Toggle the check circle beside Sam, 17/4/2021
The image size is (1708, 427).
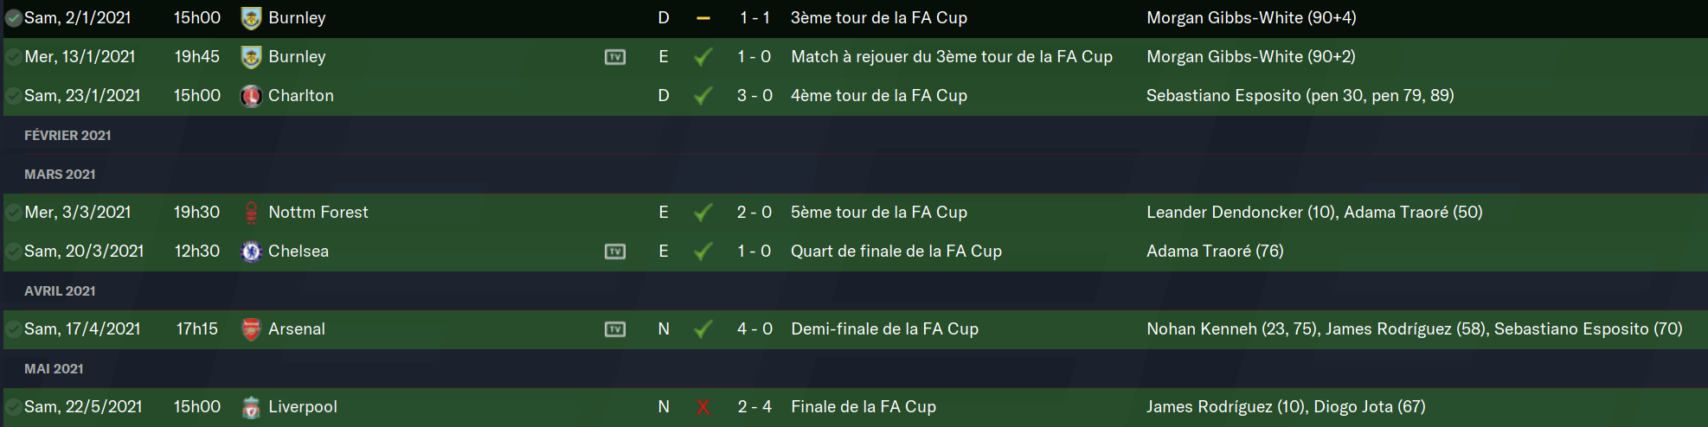(x=14, y=329)
